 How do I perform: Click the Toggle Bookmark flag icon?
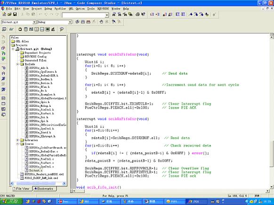click(x=191, y=14)
